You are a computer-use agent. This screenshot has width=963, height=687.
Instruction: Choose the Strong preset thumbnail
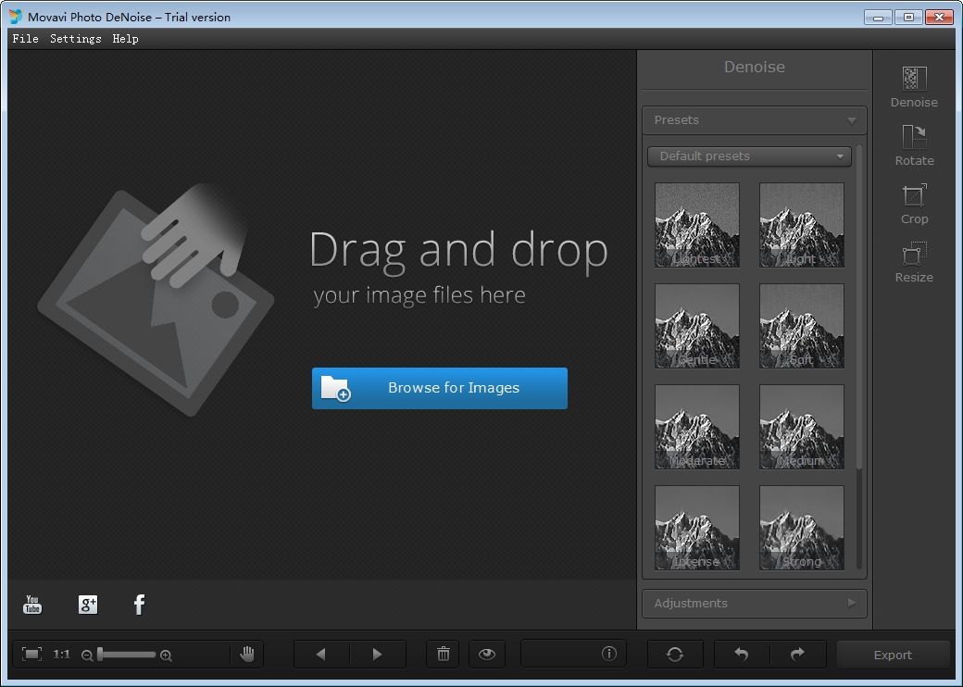[x=802, y=528]
